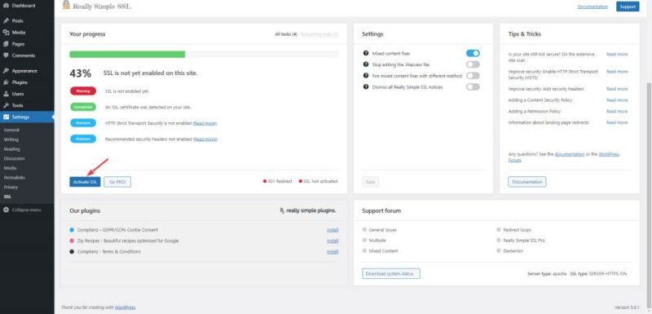This screenshot has width=652, height=314.
Task: Open the Redirect loops support forum
Action: (x=518, y=230)
